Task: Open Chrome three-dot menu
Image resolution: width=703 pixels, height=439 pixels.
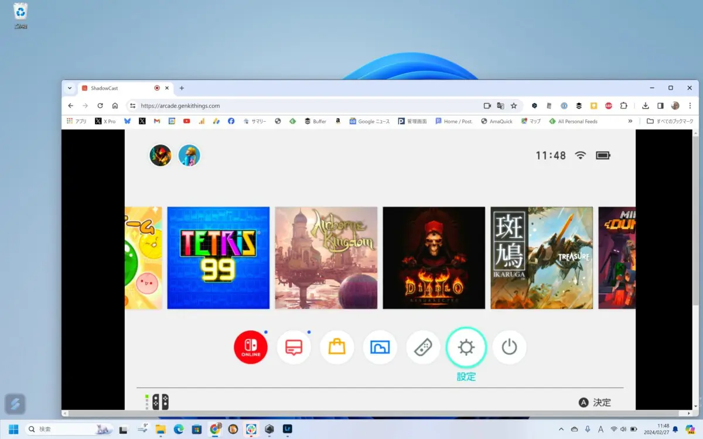Action: pos(690,106)
